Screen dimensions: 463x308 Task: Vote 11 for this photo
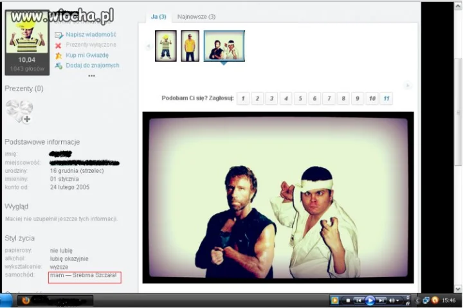[x=386, y=98]
